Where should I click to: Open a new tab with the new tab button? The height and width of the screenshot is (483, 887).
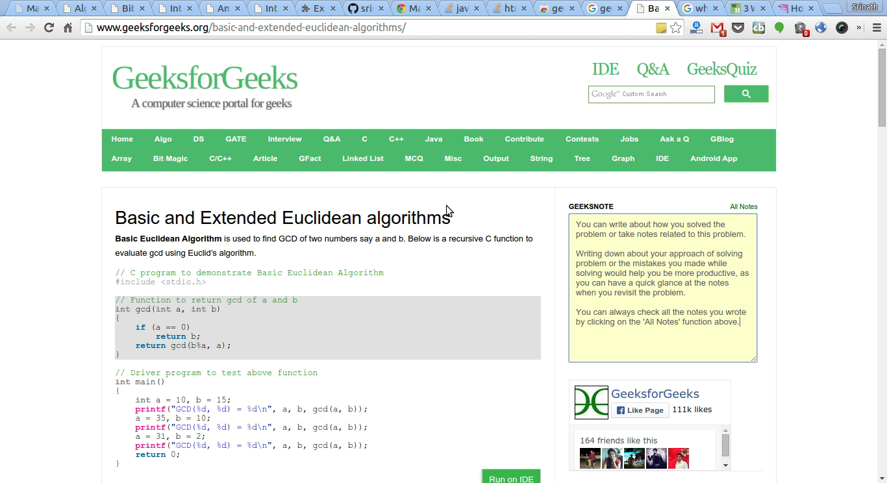831,9
